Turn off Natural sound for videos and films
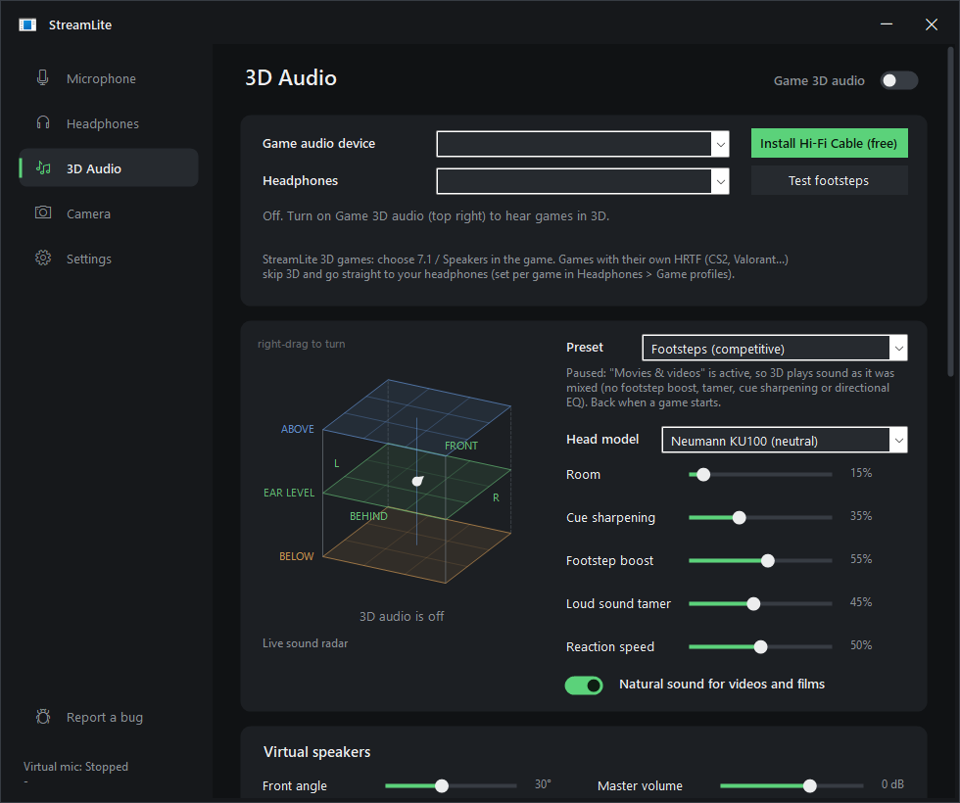960x803 pixels. pyautogui.click(x=584, y=685)
